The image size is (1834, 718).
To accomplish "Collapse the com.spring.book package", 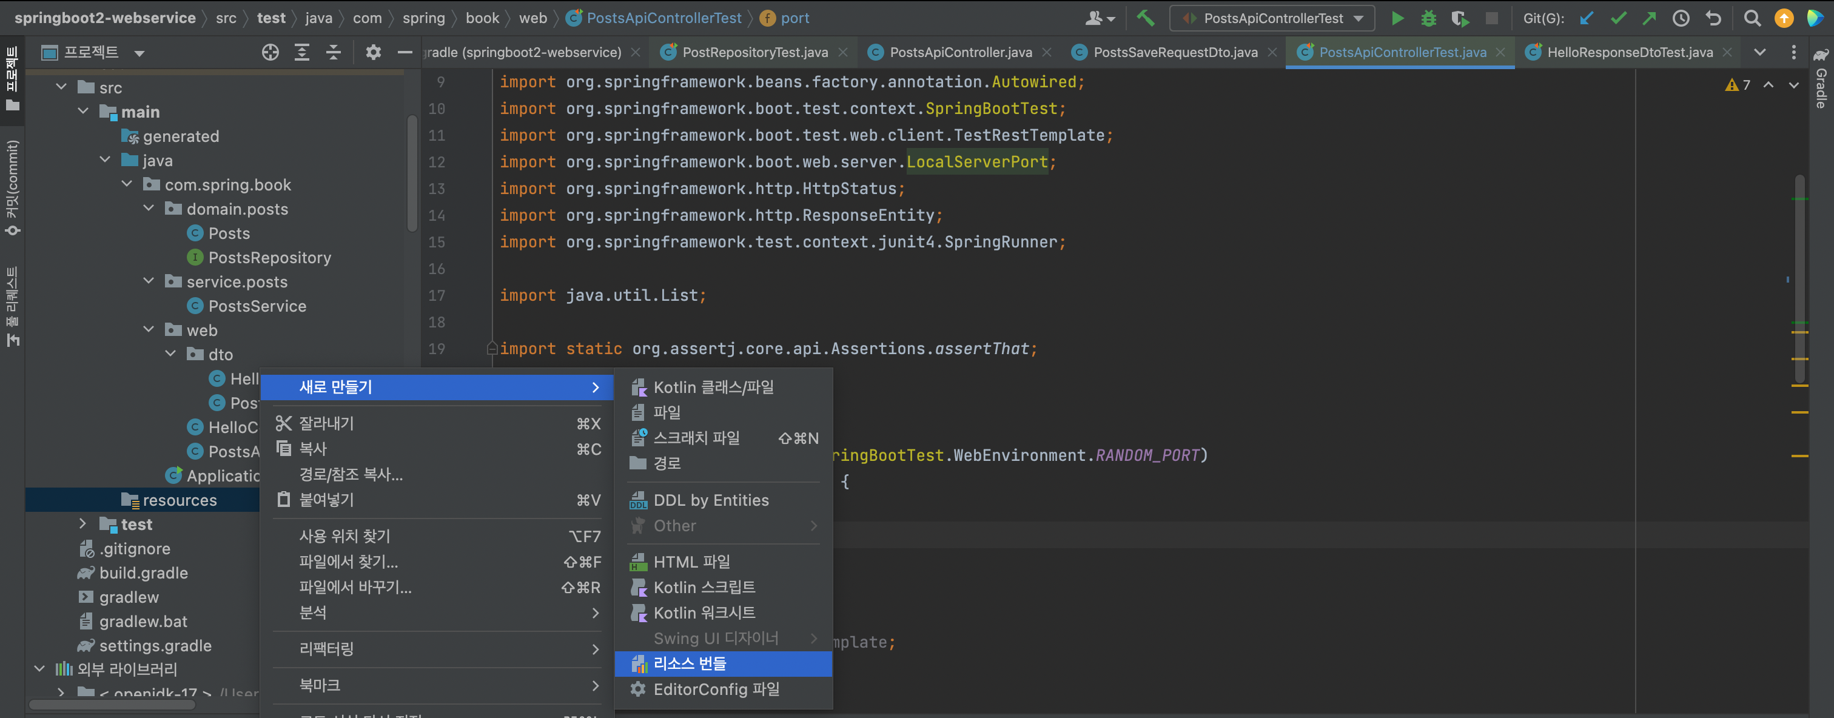I will [127, 184].
